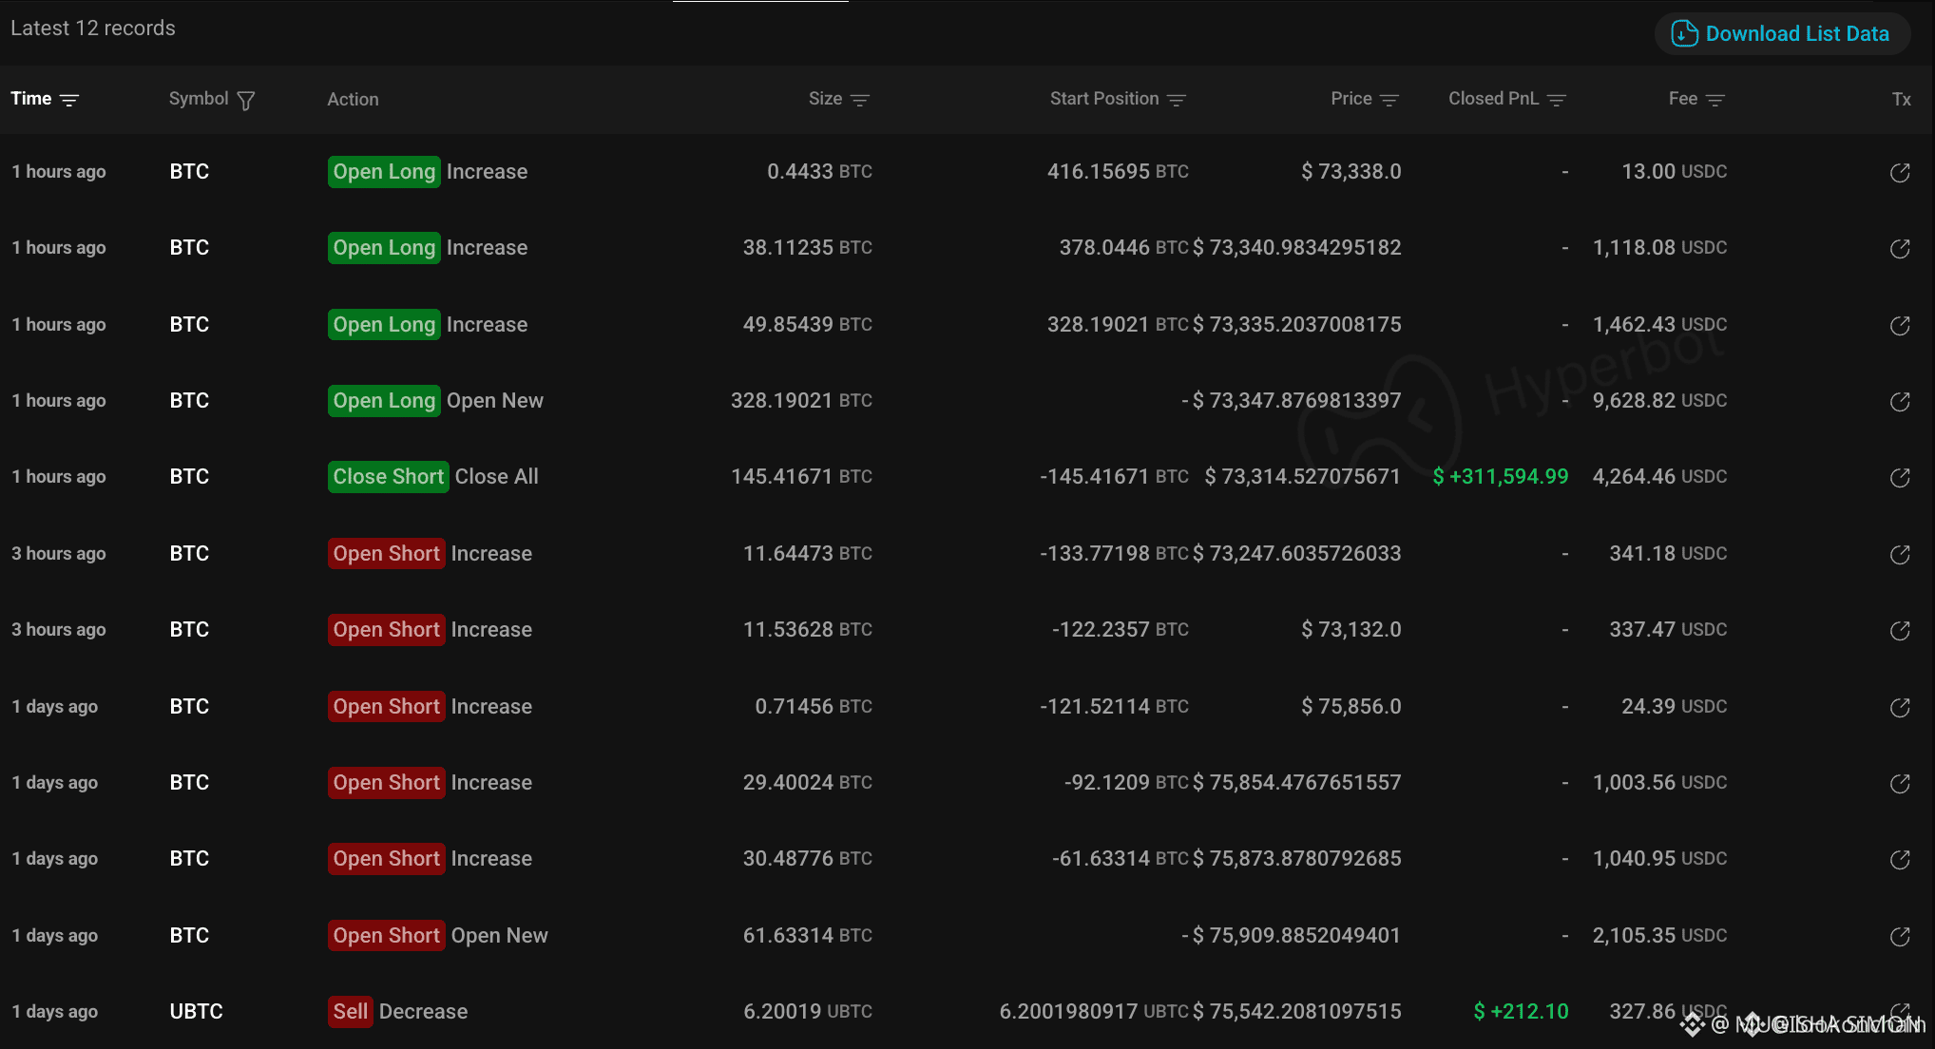
Task: Sort records using the Size sort icon
Action: [860, 100]
